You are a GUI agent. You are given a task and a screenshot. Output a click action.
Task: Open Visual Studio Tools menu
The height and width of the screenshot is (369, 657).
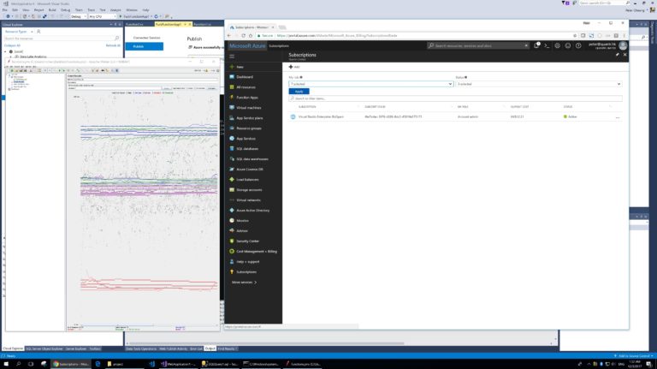[x=91, y=9]
